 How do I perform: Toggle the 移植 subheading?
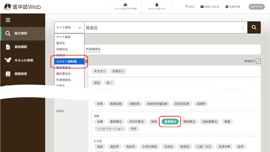click(154, 122)
